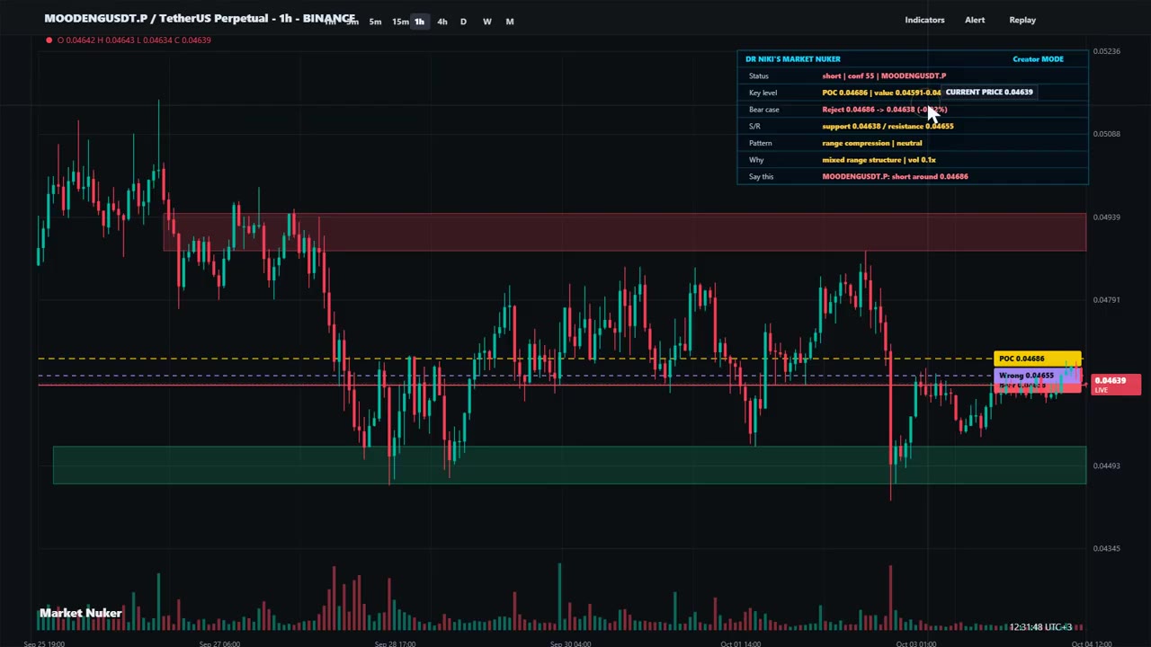This screenshot has height=647, width=1151.
Task: Select the Monthly (M) timeframe
Action: (510, 22)
